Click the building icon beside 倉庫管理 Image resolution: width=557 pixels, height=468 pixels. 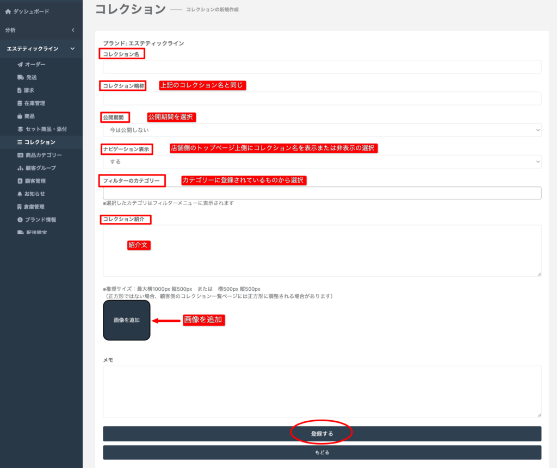point(20,207)
